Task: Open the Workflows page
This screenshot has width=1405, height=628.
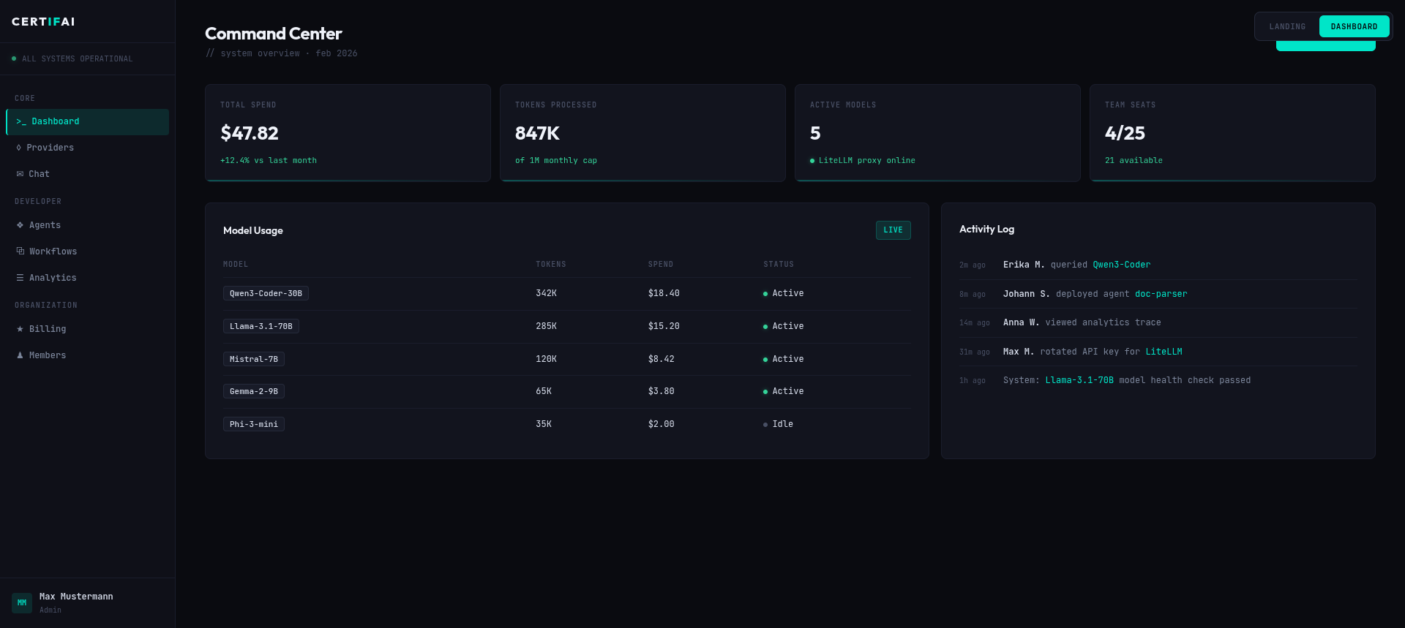Action: 53,251
